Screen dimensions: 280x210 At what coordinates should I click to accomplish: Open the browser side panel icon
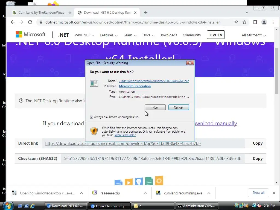tap(255, 22)
